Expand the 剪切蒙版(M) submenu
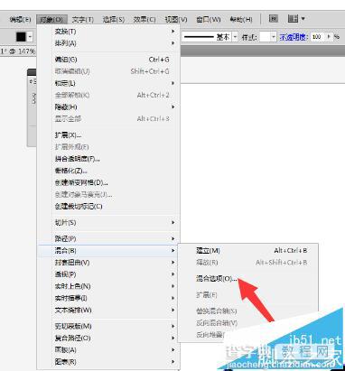This screenshot has width=345, height=371. click(108, 326)
